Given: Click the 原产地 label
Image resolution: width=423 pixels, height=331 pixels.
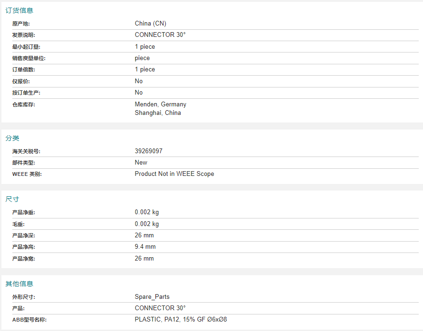Looking at the screenshot, I should pyautogui.click(x=21, y=24).
